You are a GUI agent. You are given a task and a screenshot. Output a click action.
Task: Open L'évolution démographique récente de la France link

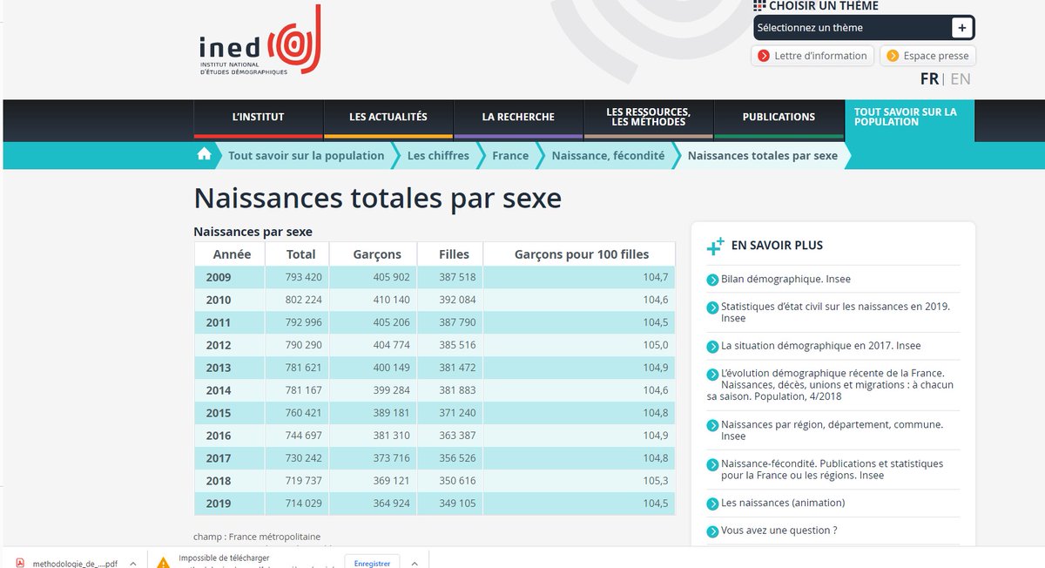pyautogui.click(x=831, y=385)
